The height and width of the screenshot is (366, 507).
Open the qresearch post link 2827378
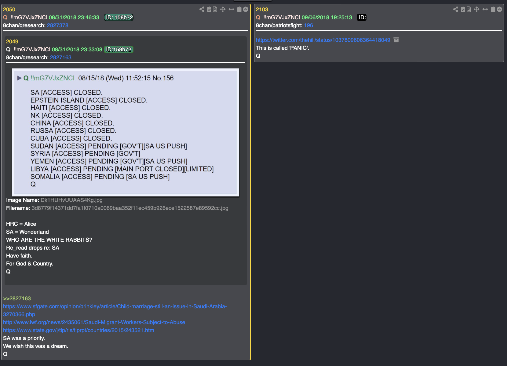click(58, 25)
